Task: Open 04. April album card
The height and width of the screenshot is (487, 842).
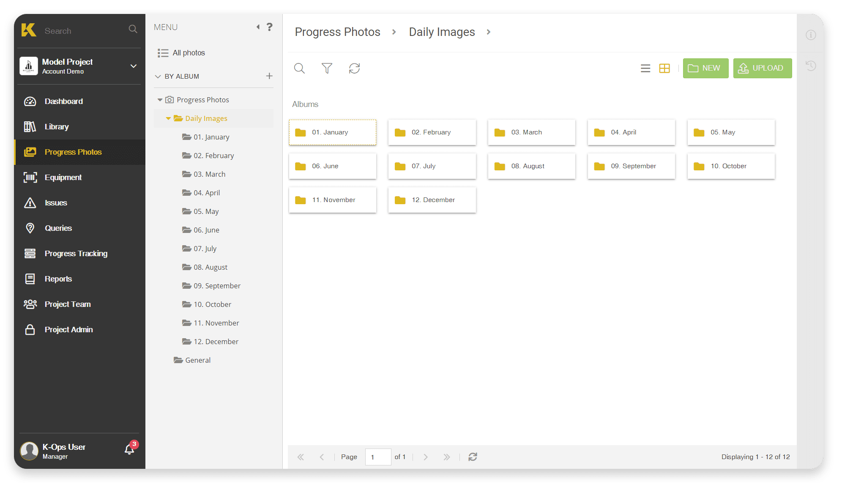Action: tap(631, 132)
